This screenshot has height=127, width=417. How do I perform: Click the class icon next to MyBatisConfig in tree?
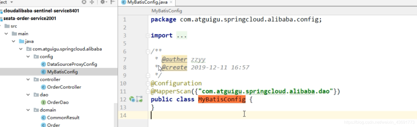44,72
